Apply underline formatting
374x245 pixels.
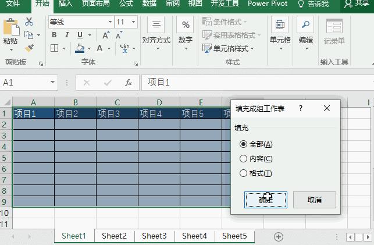80,35
